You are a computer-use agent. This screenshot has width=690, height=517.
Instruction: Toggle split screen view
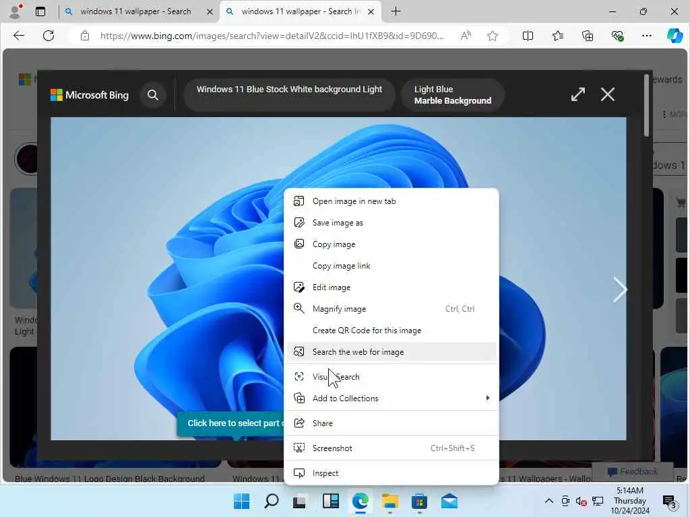coord(528,36)
